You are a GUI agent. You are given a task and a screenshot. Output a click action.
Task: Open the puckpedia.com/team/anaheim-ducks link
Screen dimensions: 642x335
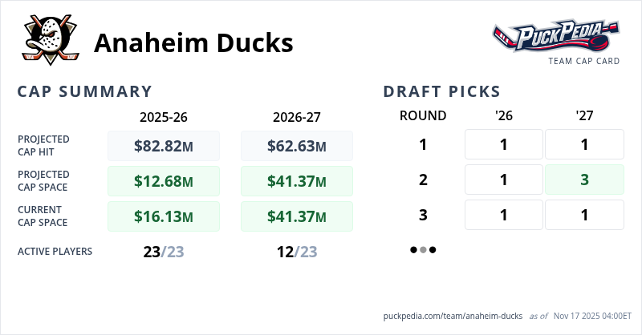click(453, 316)
